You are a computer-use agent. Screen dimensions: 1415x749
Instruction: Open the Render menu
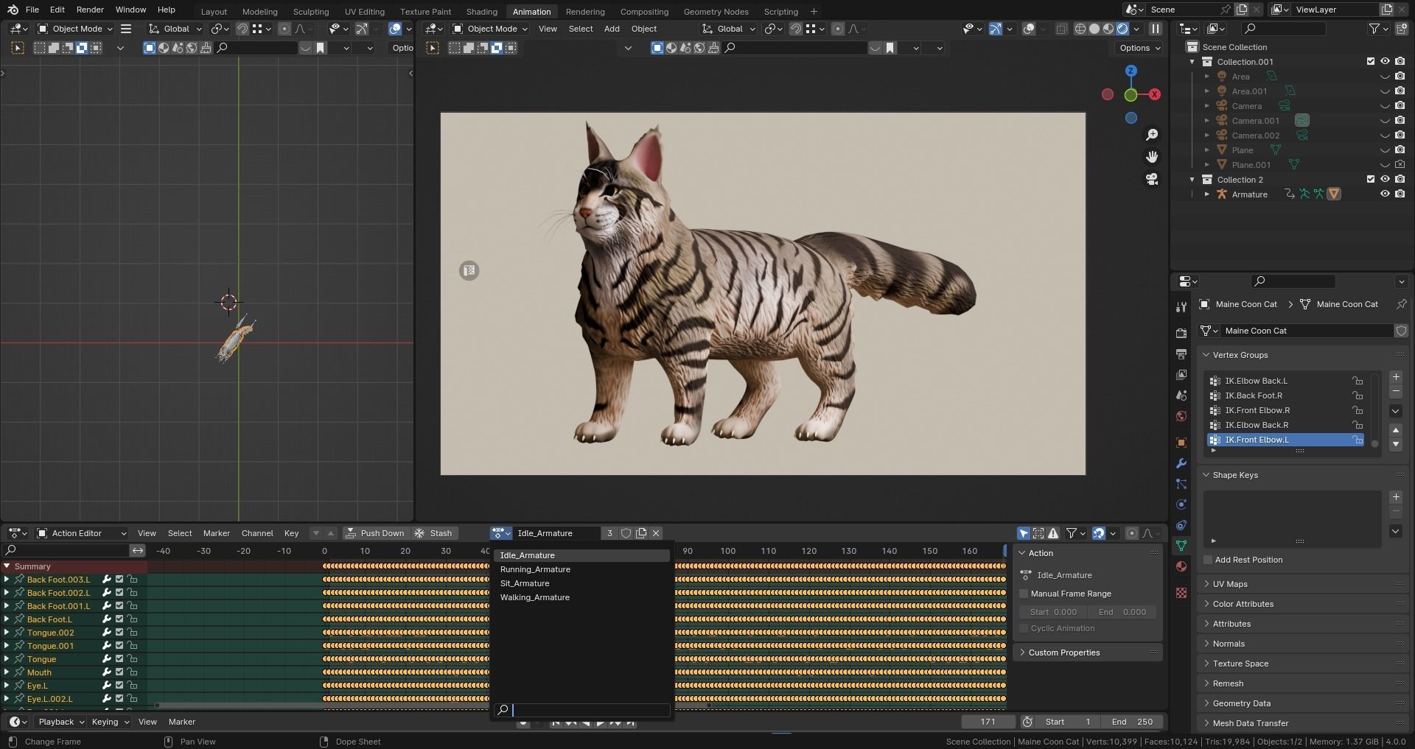[x=90, y=10]
